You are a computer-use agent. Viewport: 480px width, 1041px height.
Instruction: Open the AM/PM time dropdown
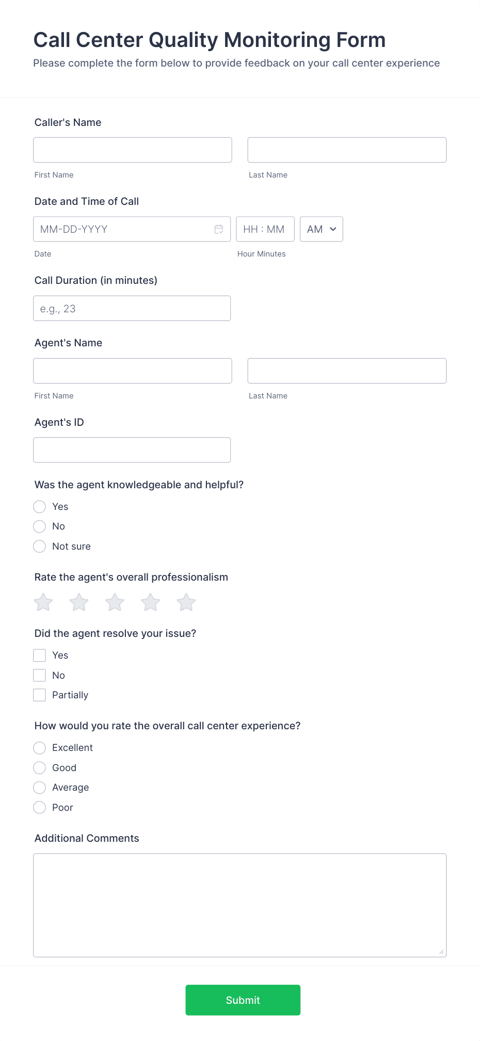tap(321, 229)
